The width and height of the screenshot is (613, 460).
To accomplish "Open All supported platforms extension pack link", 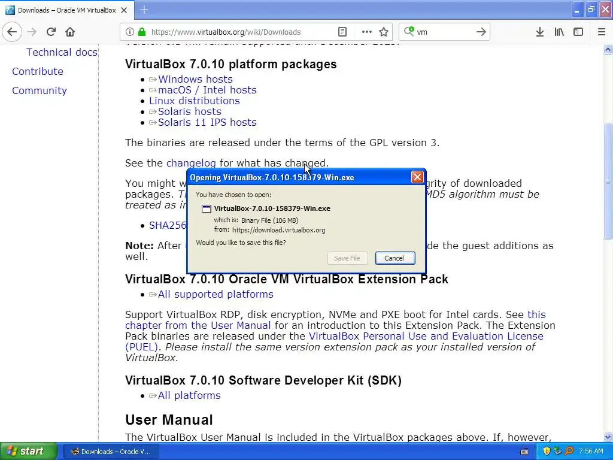I will pos(216,294).
